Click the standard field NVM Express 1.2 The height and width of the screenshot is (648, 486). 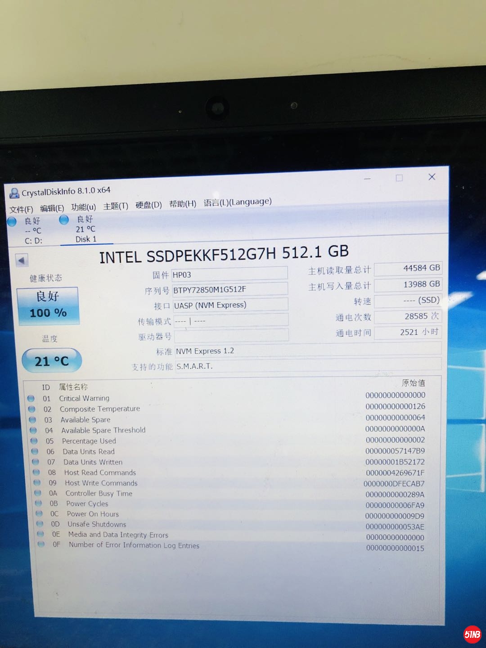(308, 350)
